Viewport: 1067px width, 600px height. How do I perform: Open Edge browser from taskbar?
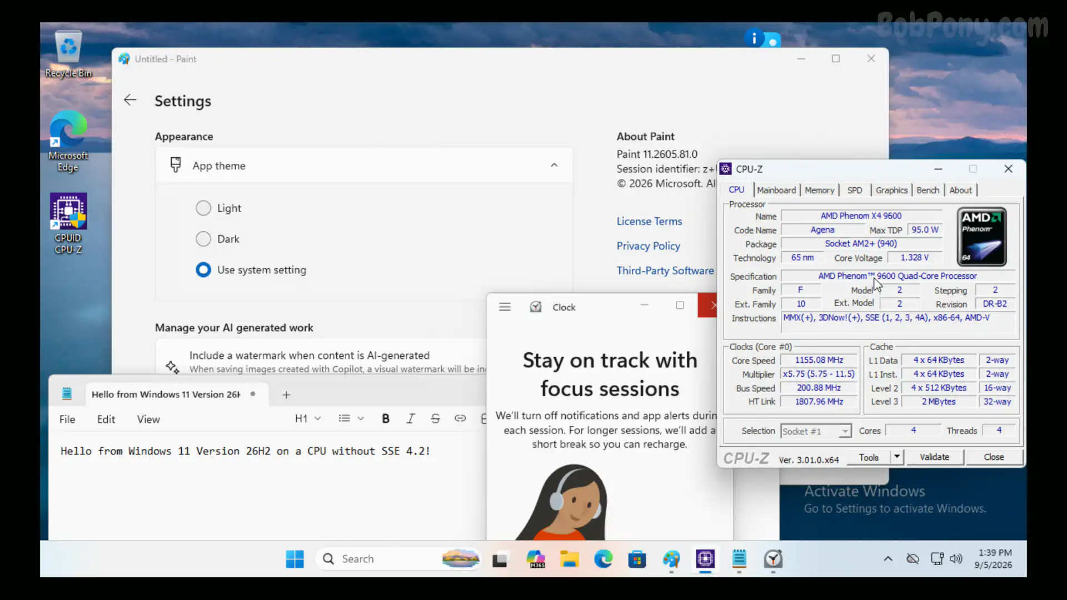tap(603, 559)
